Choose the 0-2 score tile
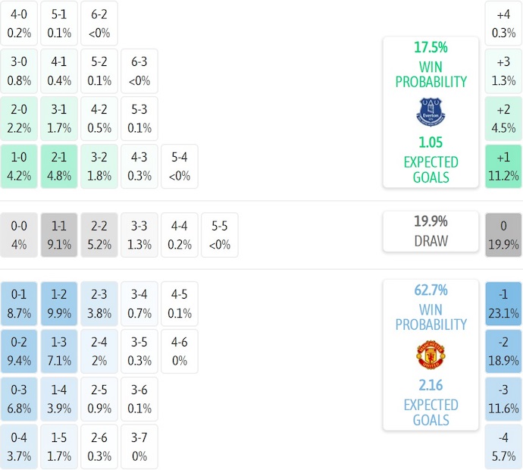 20,351
